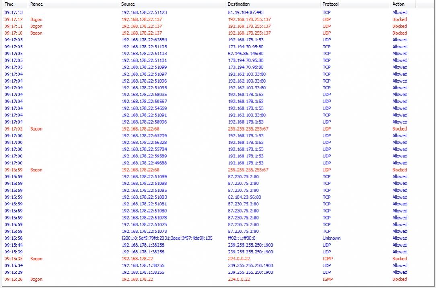Screen dimensions: 436x288
Task: Select source 192.168.178.22:51095
Action: (144, 88)
